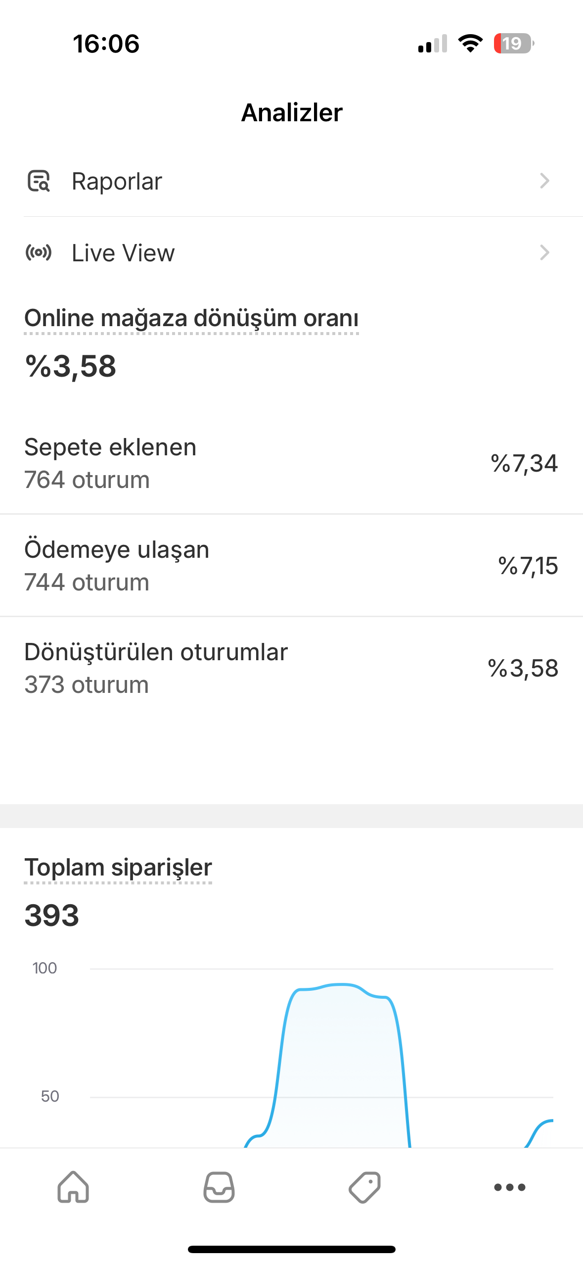Tap the cellular signal bars icon
Viewport: 583px width, 1265px height.
pyautogui.click(x=433, y=44)
